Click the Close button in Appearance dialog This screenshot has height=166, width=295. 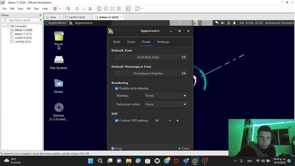[x=184, y=148]
